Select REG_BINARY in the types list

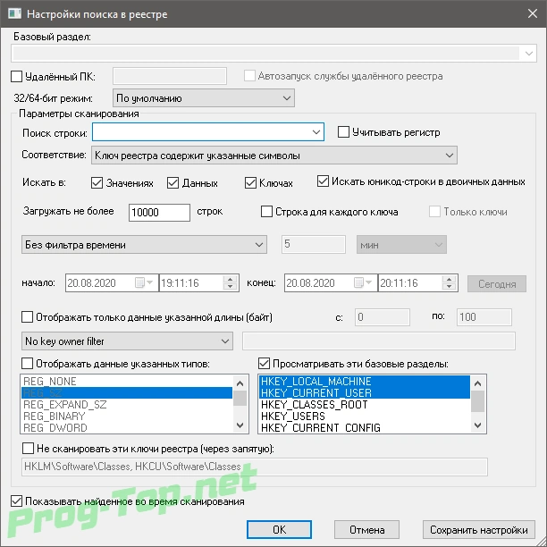127,416
